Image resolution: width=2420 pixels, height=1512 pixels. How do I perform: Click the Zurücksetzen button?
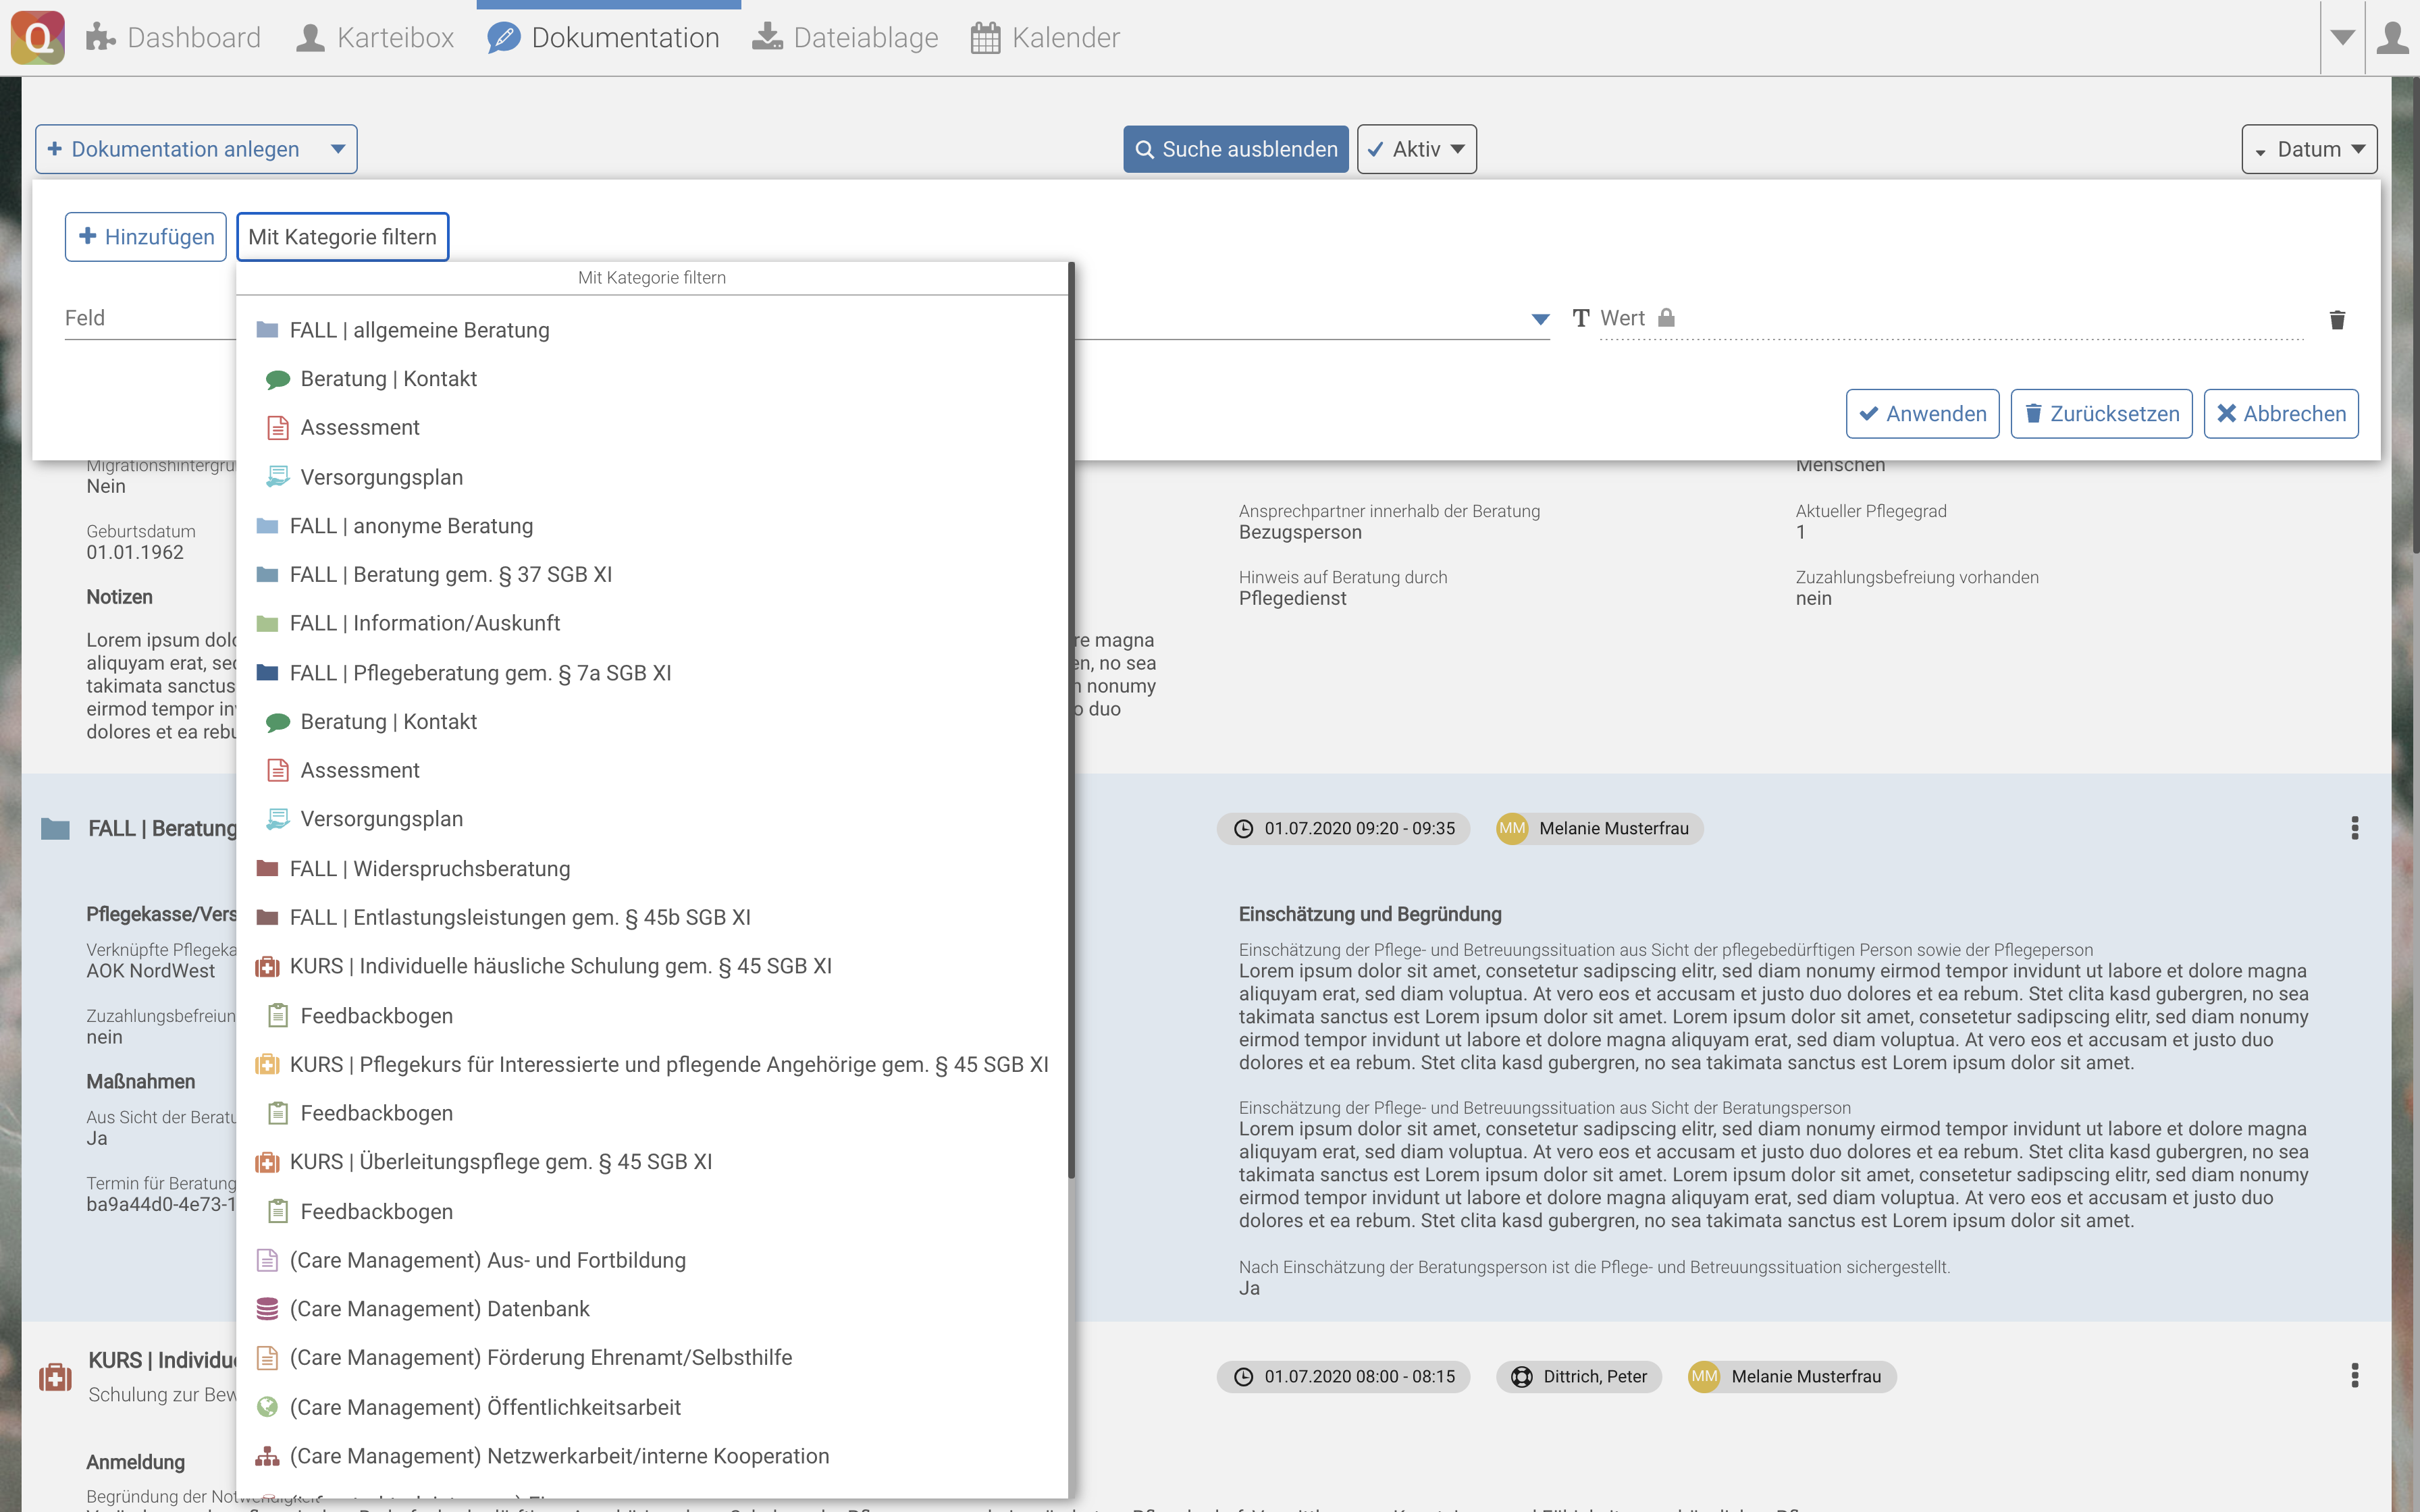[x=2101, y=414]
